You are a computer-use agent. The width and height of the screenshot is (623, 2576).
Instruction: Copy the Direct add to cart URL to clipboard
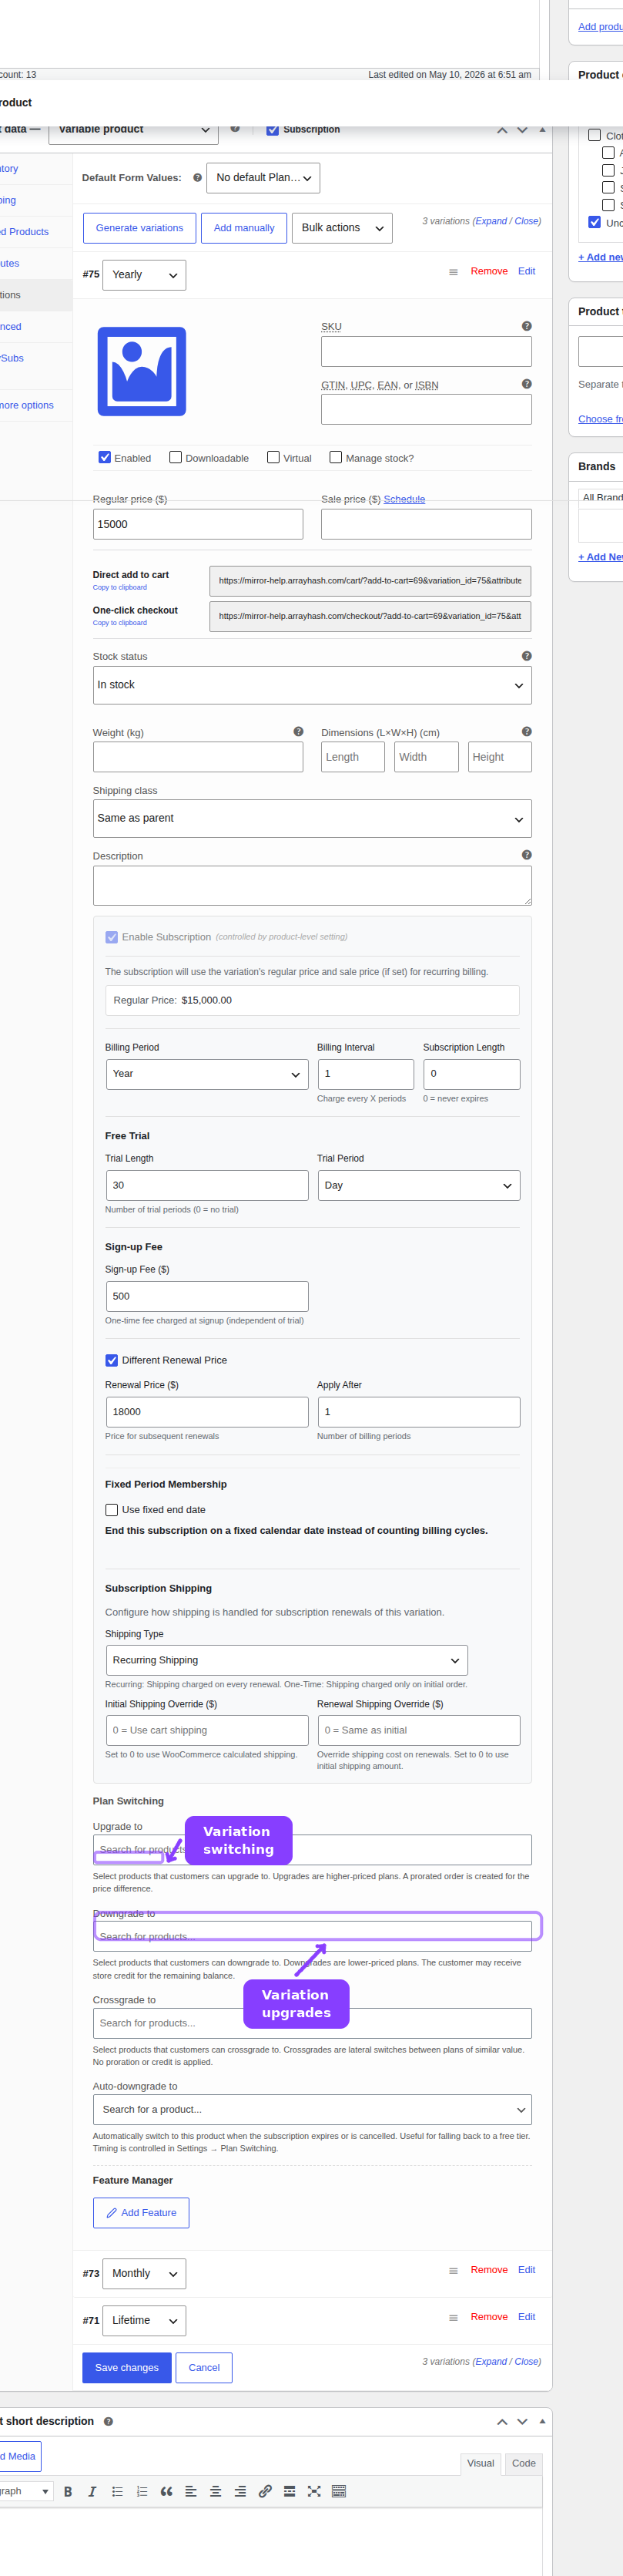[120, 588]
